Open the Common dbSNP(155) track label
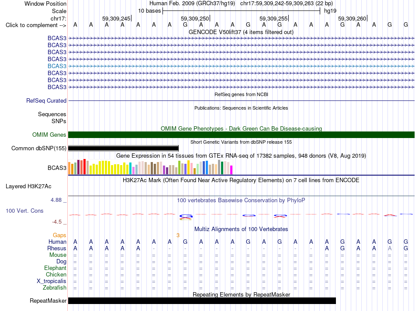Image resolution: width=415 pixels, height=311 pixels. pos(39,148)
